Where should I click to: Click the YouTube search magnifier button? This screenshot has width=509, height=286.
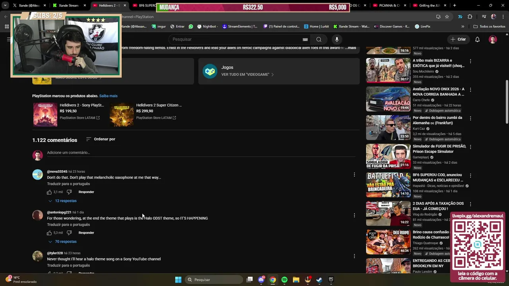319,39
